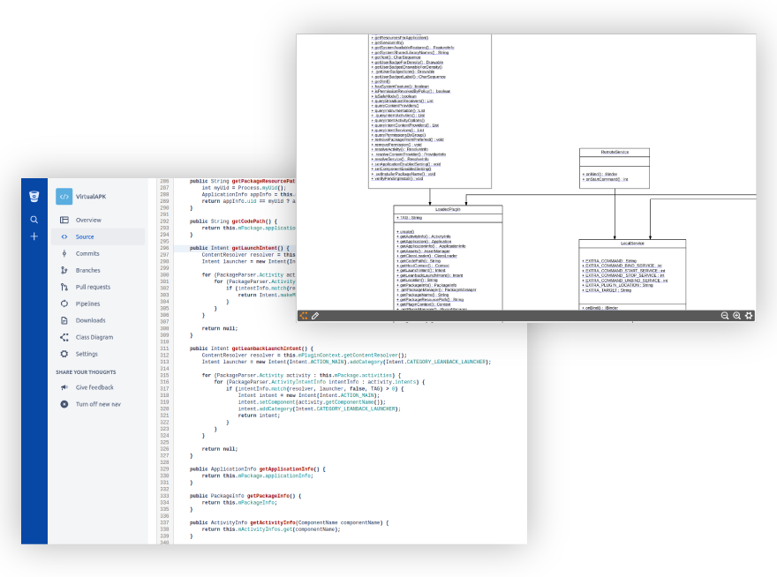The height and width of the screenshot is (577, 777).
Task: Zoom out of the class diagram
Action: coord(725,316)
